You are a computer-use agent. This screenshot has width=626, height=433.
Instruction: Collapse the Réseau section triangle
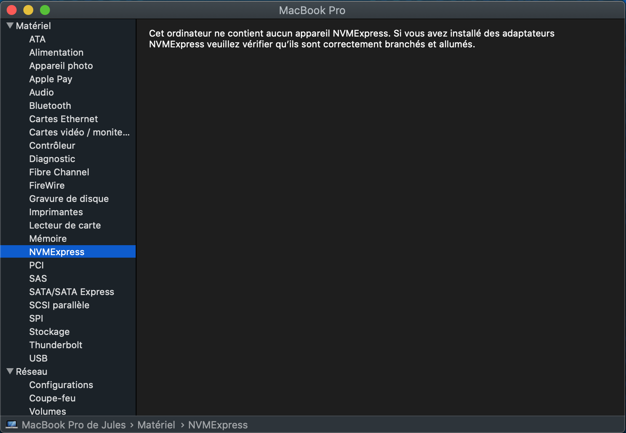pos(10,371)
